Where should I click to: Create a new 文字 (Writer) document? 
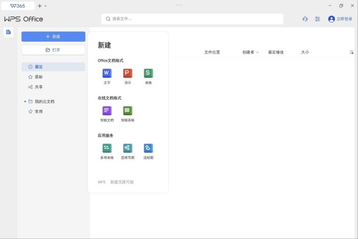coord(107,76)
